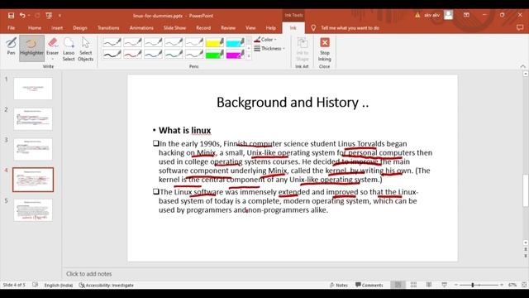Save the presentation from the quick access toolbar

[x=11, y=16]
